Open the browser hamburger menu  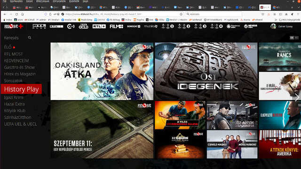[x=298, y=14]
